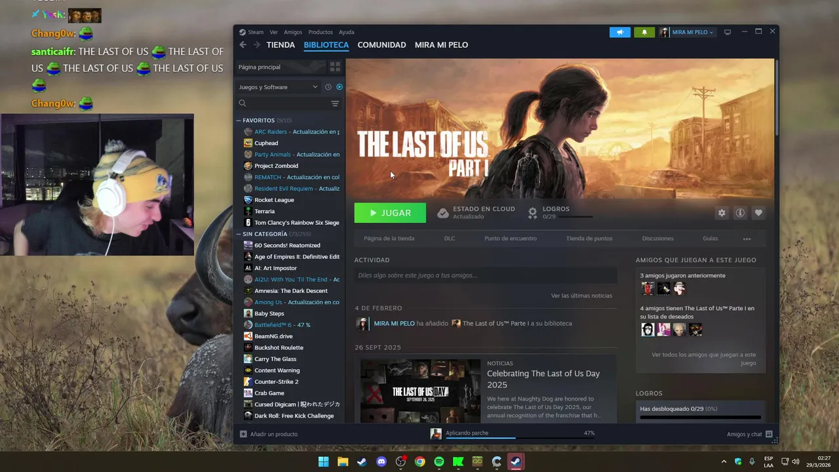Open the Discusiones link
Screen dimensions: 839x472
(x=657, y=239)
